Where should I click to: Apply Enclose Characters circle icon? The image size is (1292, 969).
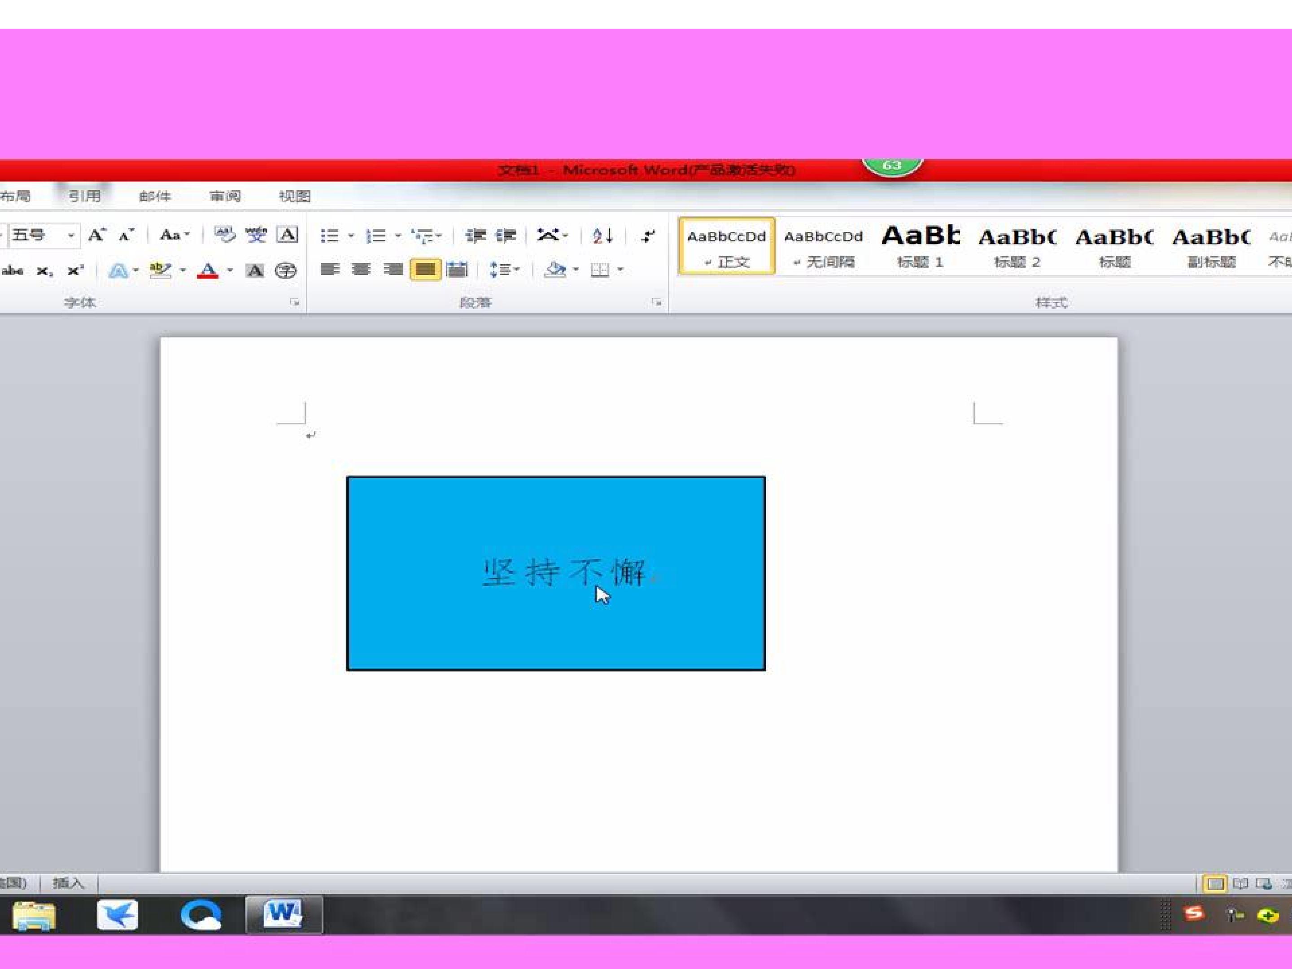tap(286, 271)
